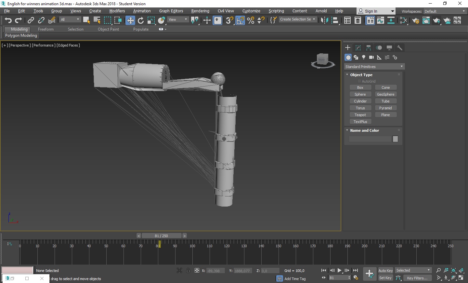Open the Rendering menu
Image resolution: width=468 pixels, height=283 pixels.
[x=200, y=11]
